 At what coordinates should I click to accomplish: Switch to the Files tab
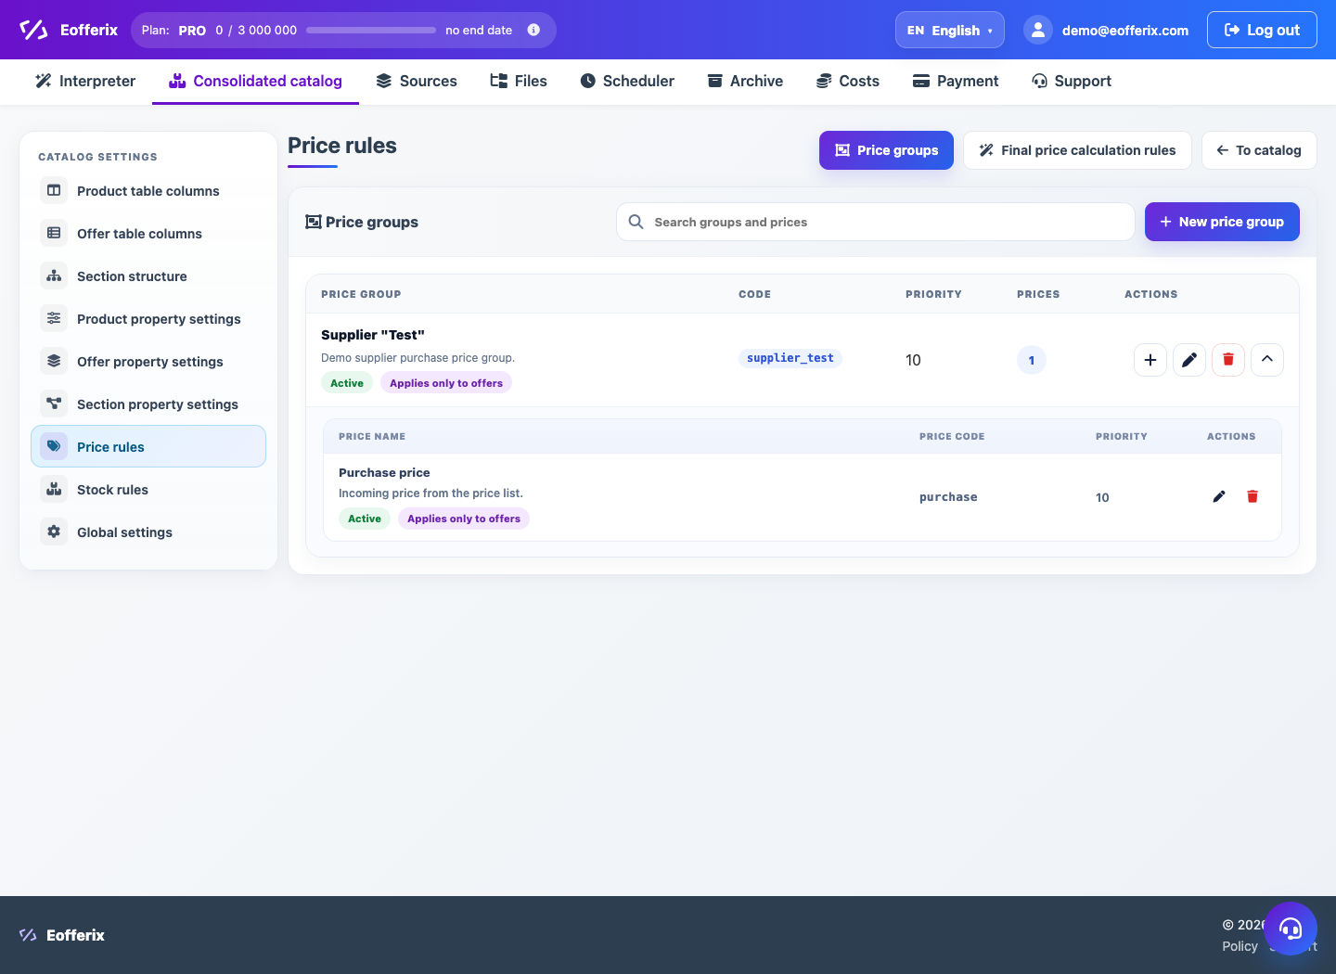tap(519, 81)
